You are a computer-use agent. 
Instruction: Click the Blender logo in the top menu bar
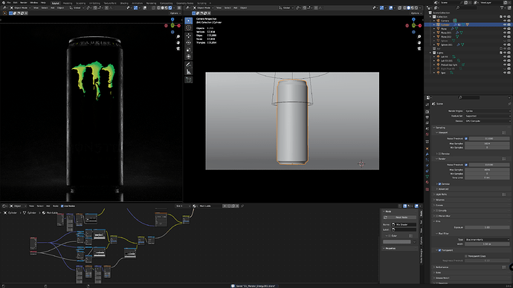[x=3, y=3]
